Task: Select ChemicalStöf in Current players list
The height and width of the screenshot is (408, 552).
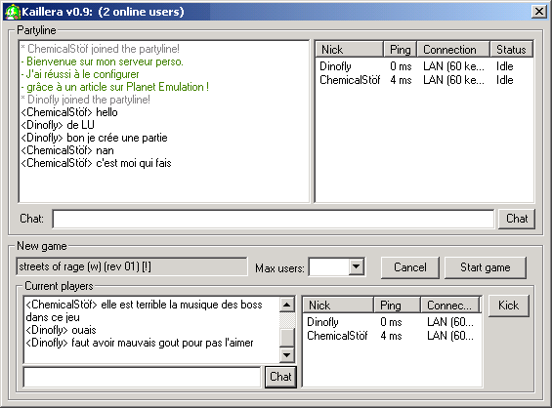Action: (x=337, y=336)
